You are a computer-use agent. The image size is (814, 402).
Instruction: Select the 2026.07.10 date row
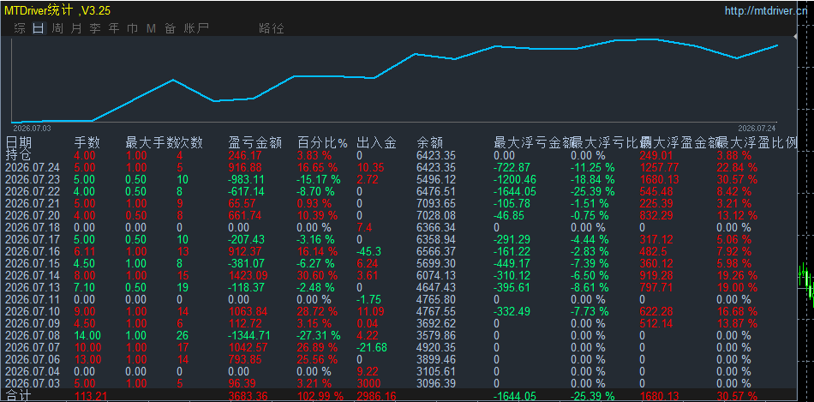point(33,312)
